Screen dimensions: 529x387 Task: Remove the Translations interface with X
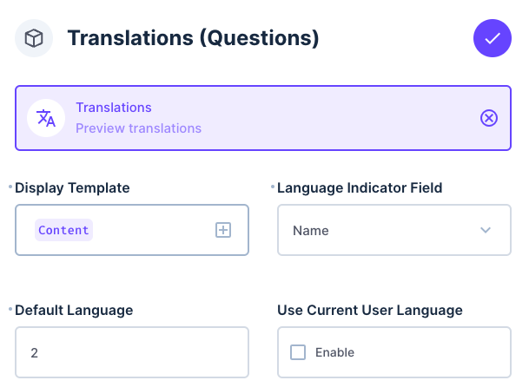coord(489,118)
